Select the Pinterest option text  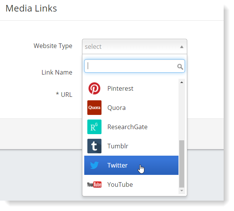(x=120, y=88)
